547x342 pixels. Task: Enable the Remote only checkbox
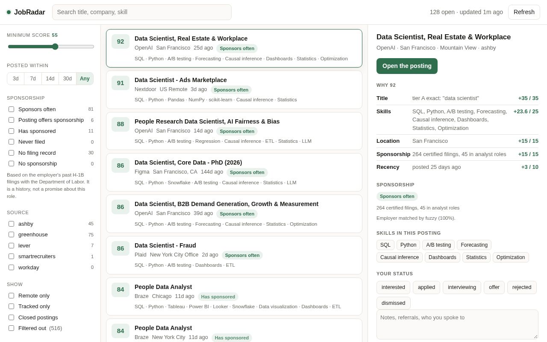(11, 295)
